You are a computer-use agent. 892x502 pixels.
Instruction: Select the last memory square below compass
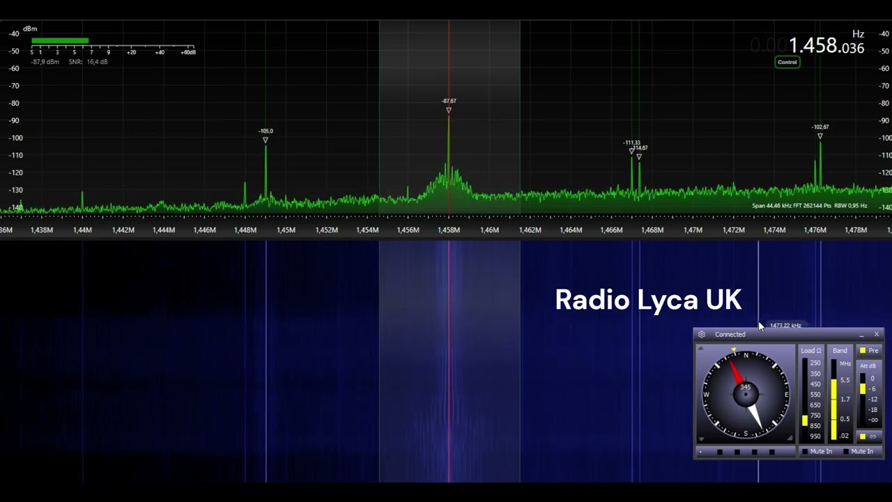coord(772,452)
